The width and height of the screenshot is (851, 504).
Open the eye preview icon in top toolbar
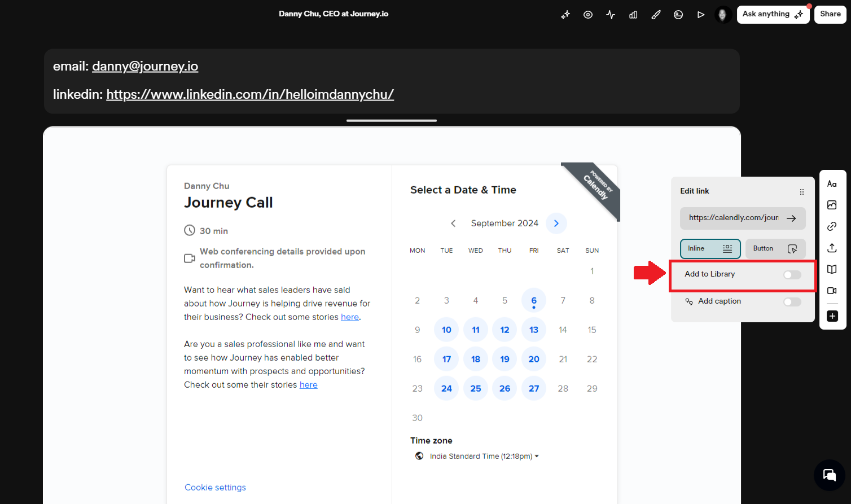[x=588, y=15]
